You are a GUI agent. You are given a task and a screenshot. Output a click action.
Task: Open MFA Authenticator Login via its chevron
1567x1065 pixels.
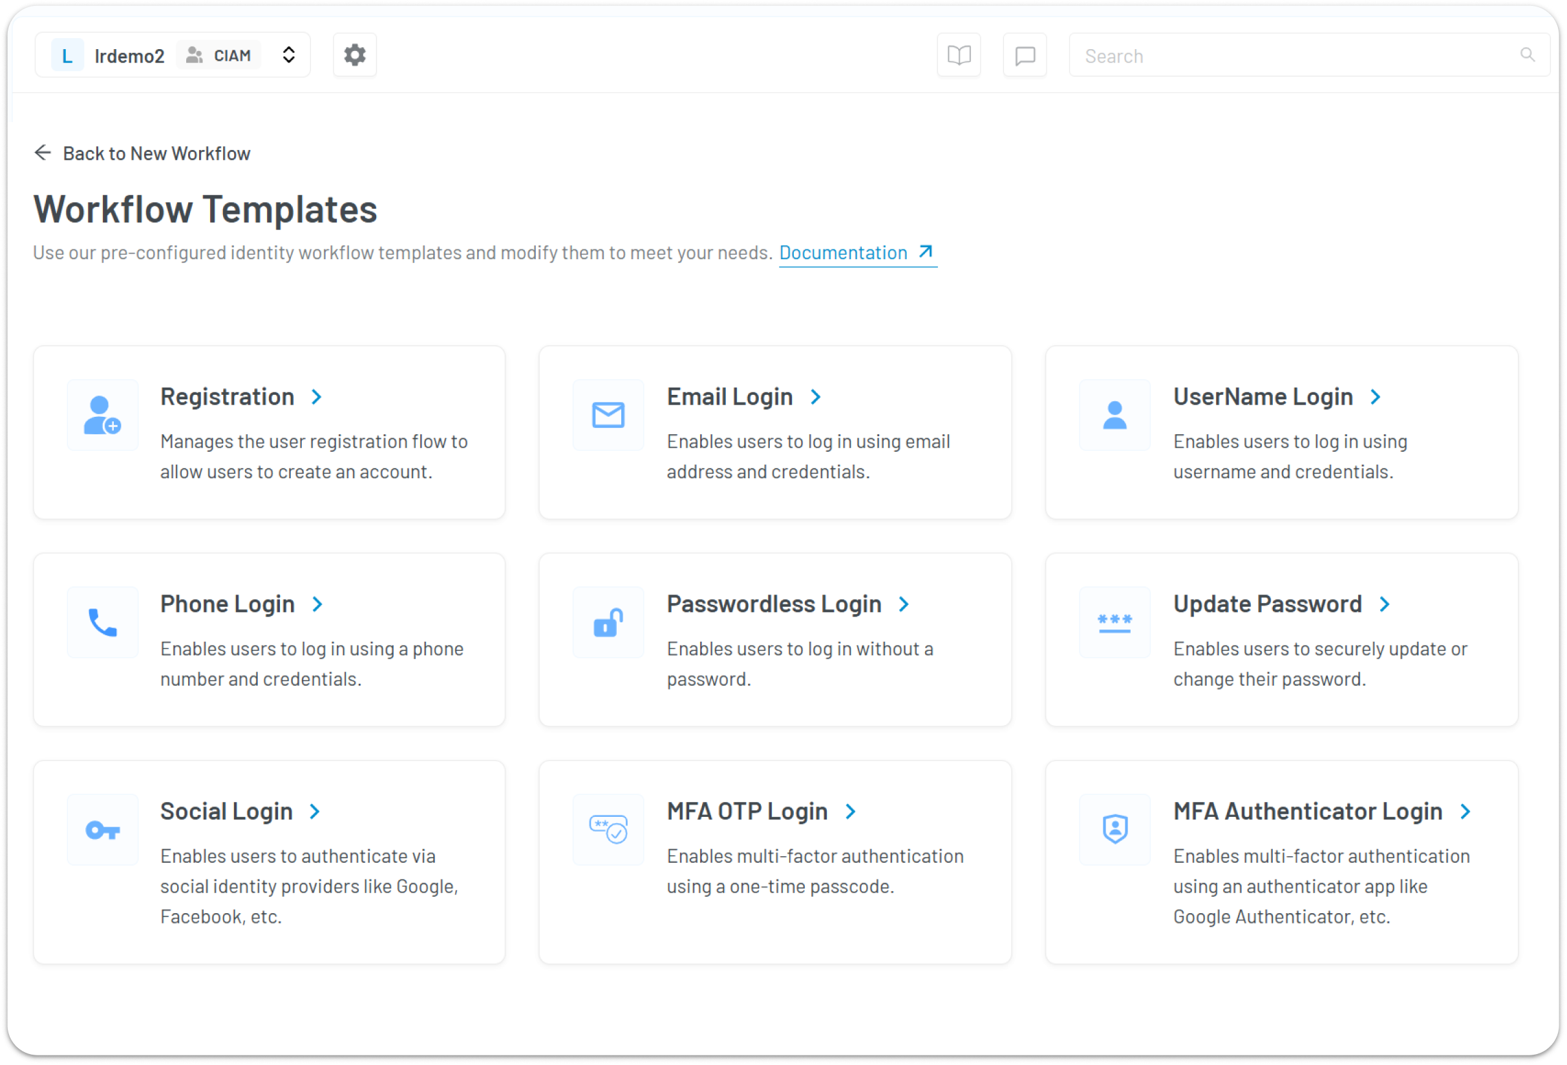pyautogui.click(x=1466, y=812)
